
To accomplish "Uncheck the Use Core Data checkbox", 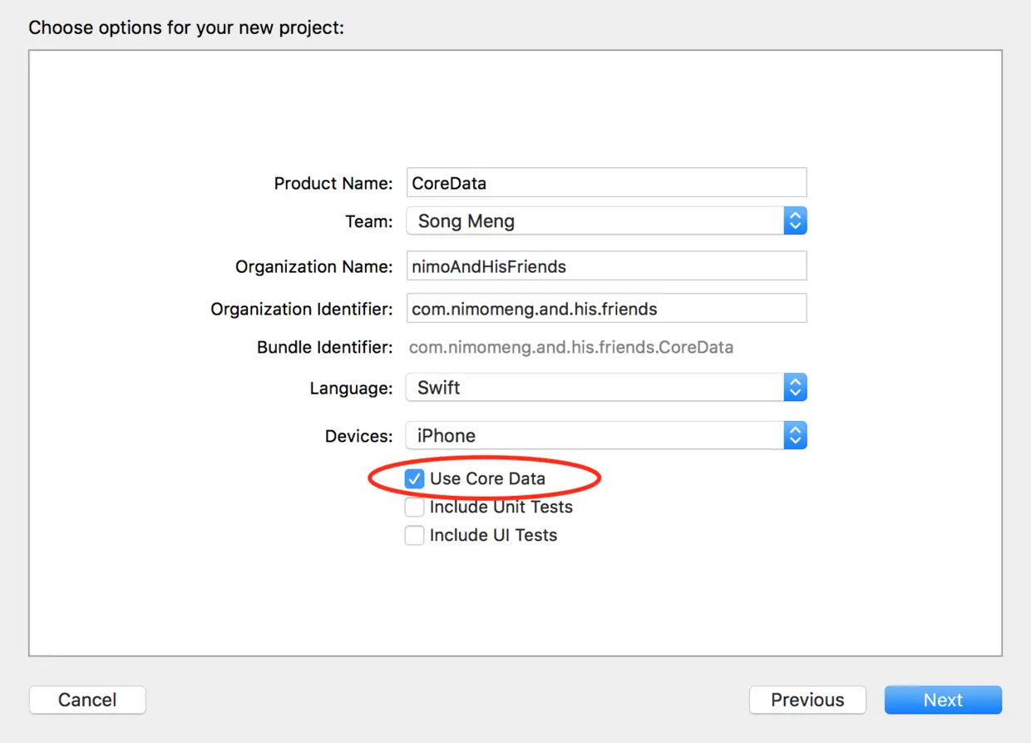I will coord(414,478).
